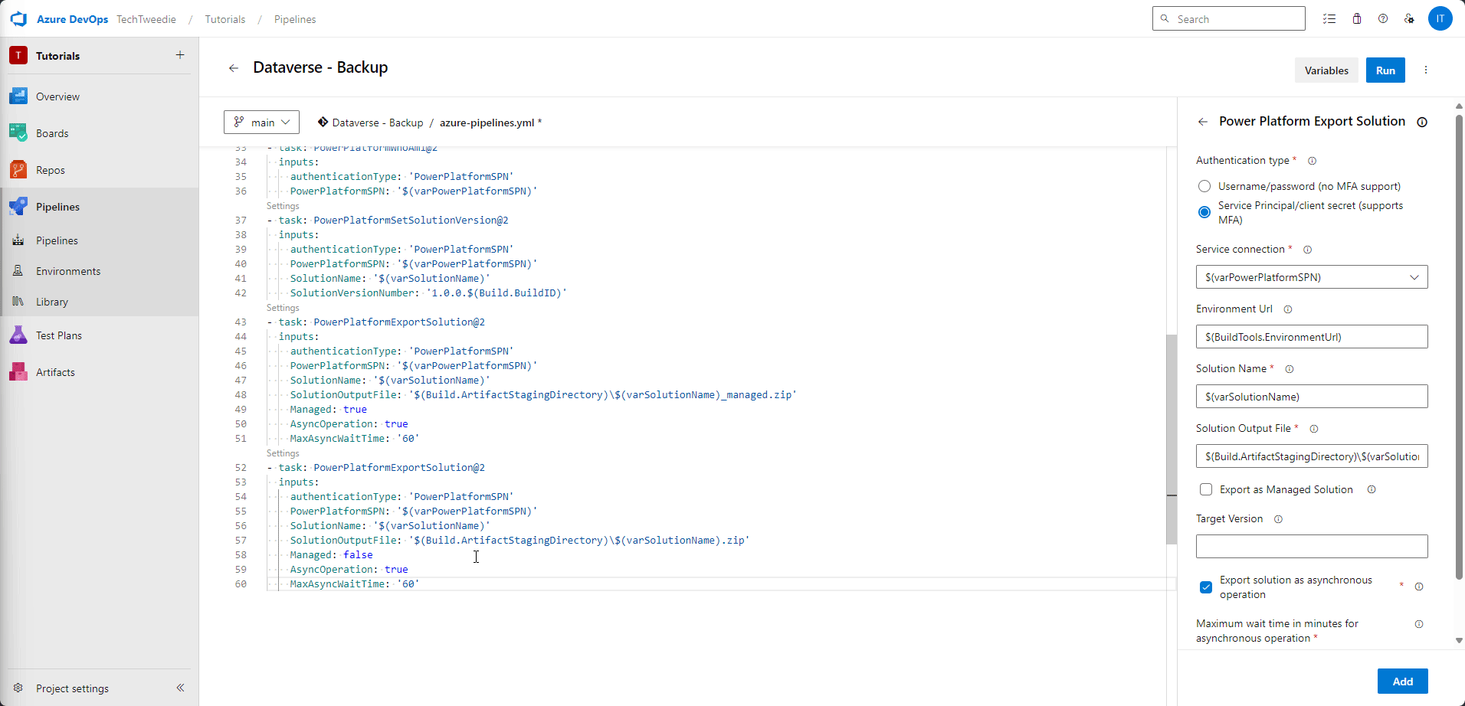Open the main branch dropdown
The width and height of the screenshot is (1465, 706).
click(x=261, y=122)
